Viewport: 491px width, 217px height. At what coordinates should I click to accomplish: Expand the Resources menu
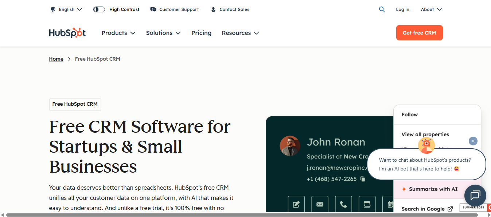[x=240, y=33]
